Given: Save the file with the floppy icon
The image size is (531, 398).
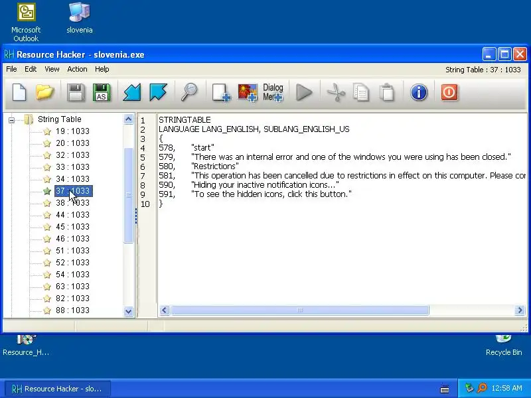Looking at the screenshot, I should (x=76, y=92).
